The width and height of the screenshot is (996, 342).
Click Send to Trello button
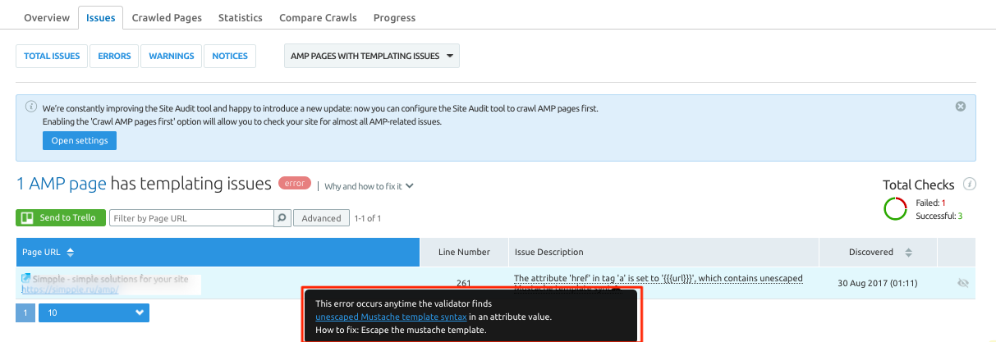[61, 218]
